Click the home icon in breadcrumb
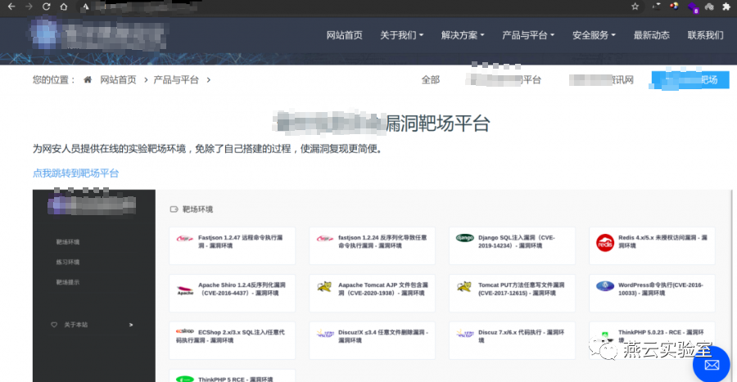The image size is (737, 382). [x=88, y=80]
